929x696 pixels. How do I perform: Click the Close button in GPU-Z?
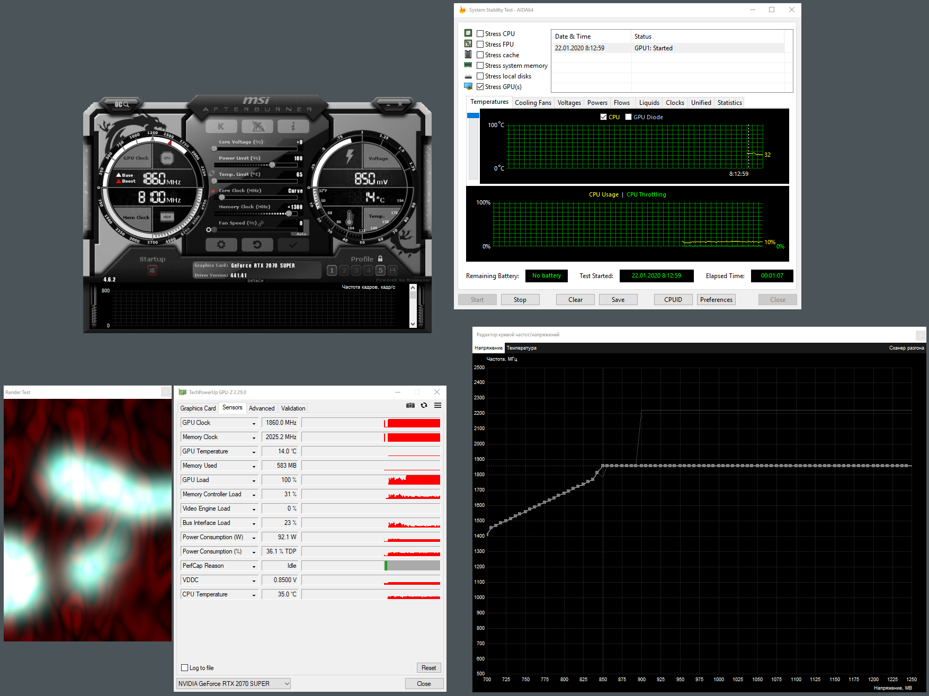click(424, 683)
